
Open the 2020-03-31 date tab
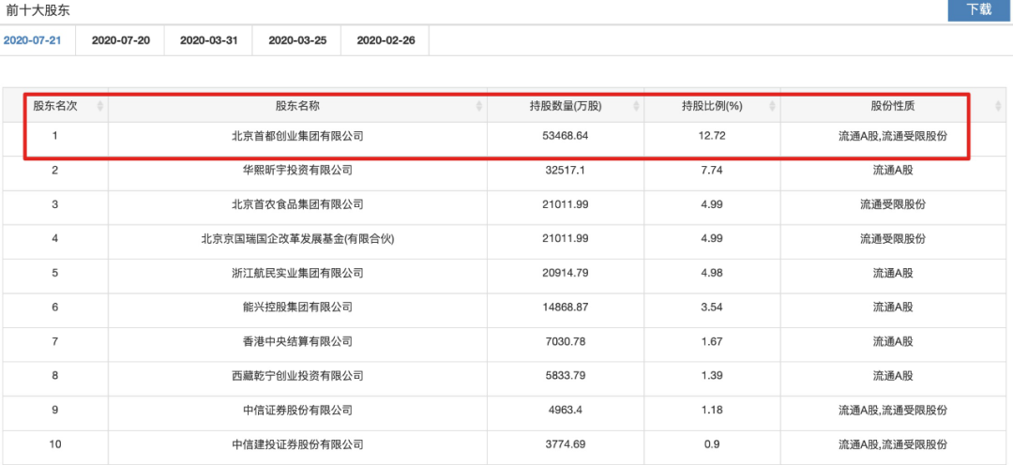pyautogui.click(x=208, y=40)
